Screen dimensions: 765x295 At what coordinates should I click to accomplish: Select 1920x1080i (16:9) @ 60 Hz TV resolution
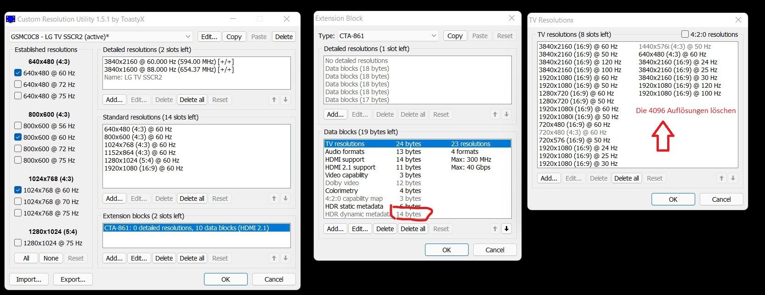[578, 109]
